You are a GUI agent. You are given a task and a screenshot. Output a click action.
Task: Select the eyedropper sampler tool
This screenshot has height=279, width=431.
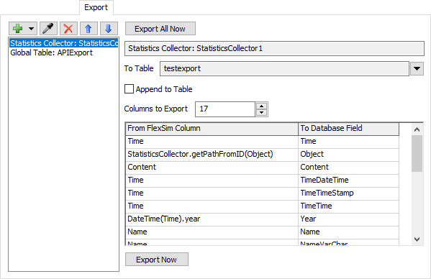point(48,29)
